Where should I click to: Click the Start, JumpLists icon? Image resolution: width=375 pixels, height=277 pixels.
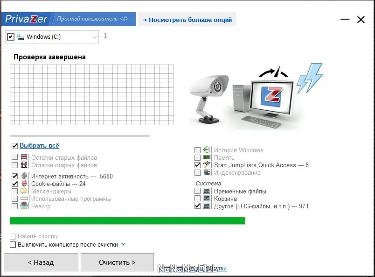click(207, 164)
